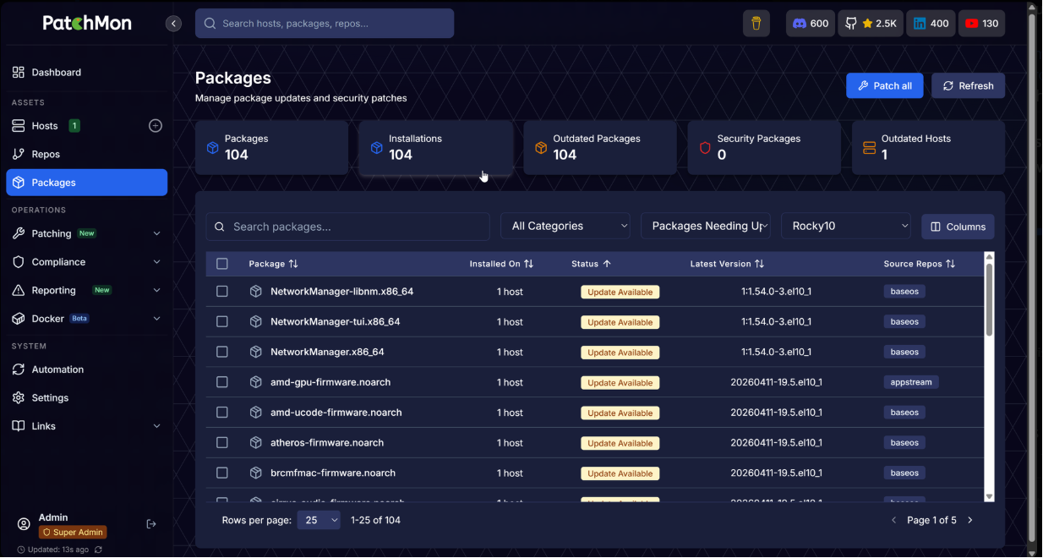Open the YouTube 130 badge

coord(981,24)
